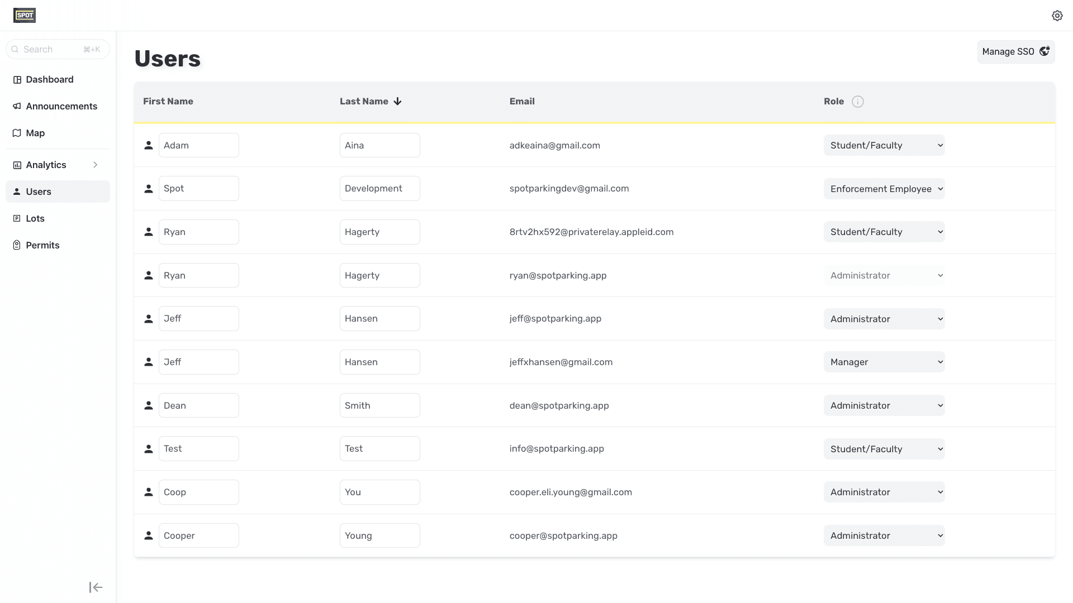Click the person icon beside Adam
Screen dimensions: 1073x603
click(x=149, y=145)
